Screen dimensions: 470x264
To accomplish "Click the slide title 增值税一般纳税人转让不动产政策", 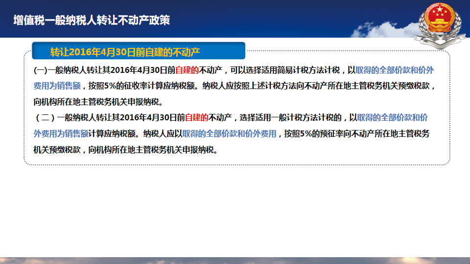I will 92,20.
